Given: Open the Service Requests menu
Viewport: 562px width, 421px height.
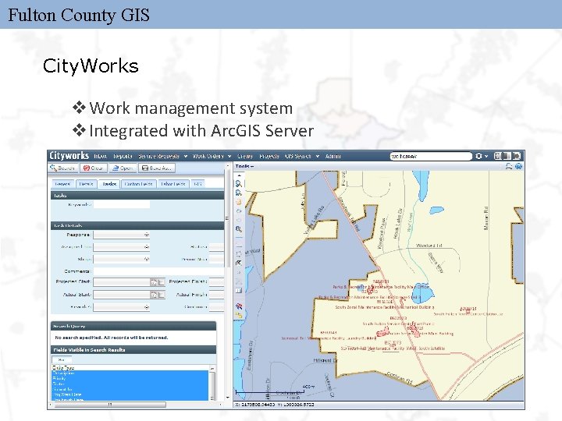Looking at the screenshot, I should point(158,156).
